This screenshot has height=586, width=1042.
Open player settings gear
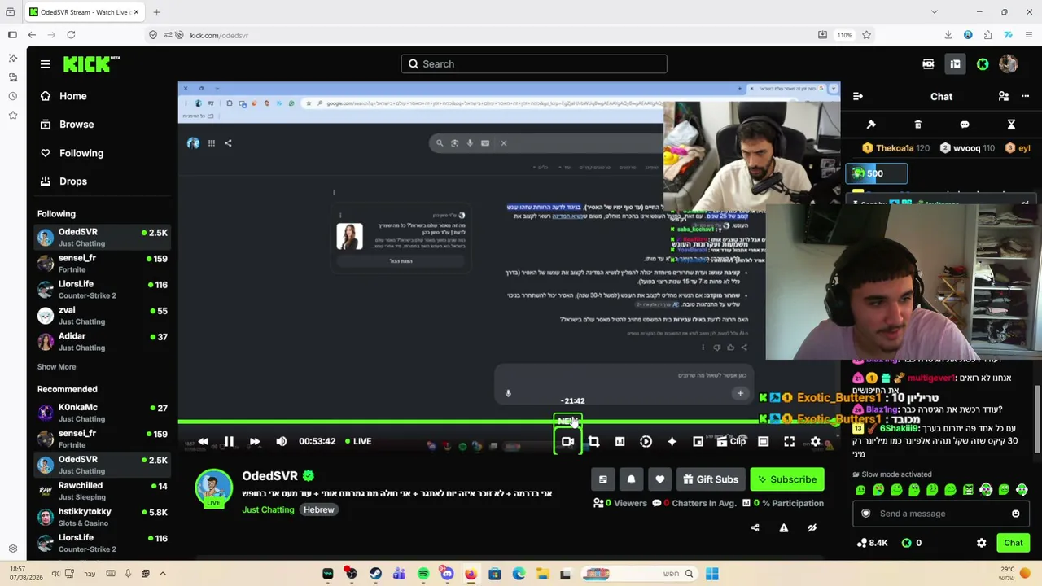tap(815, 441)
